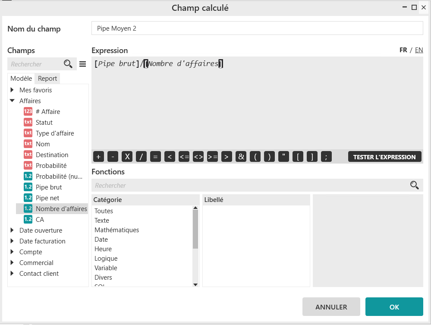Click the TESTER L'EXPRESSION button
431x325 pixels.
pos(384,157)
